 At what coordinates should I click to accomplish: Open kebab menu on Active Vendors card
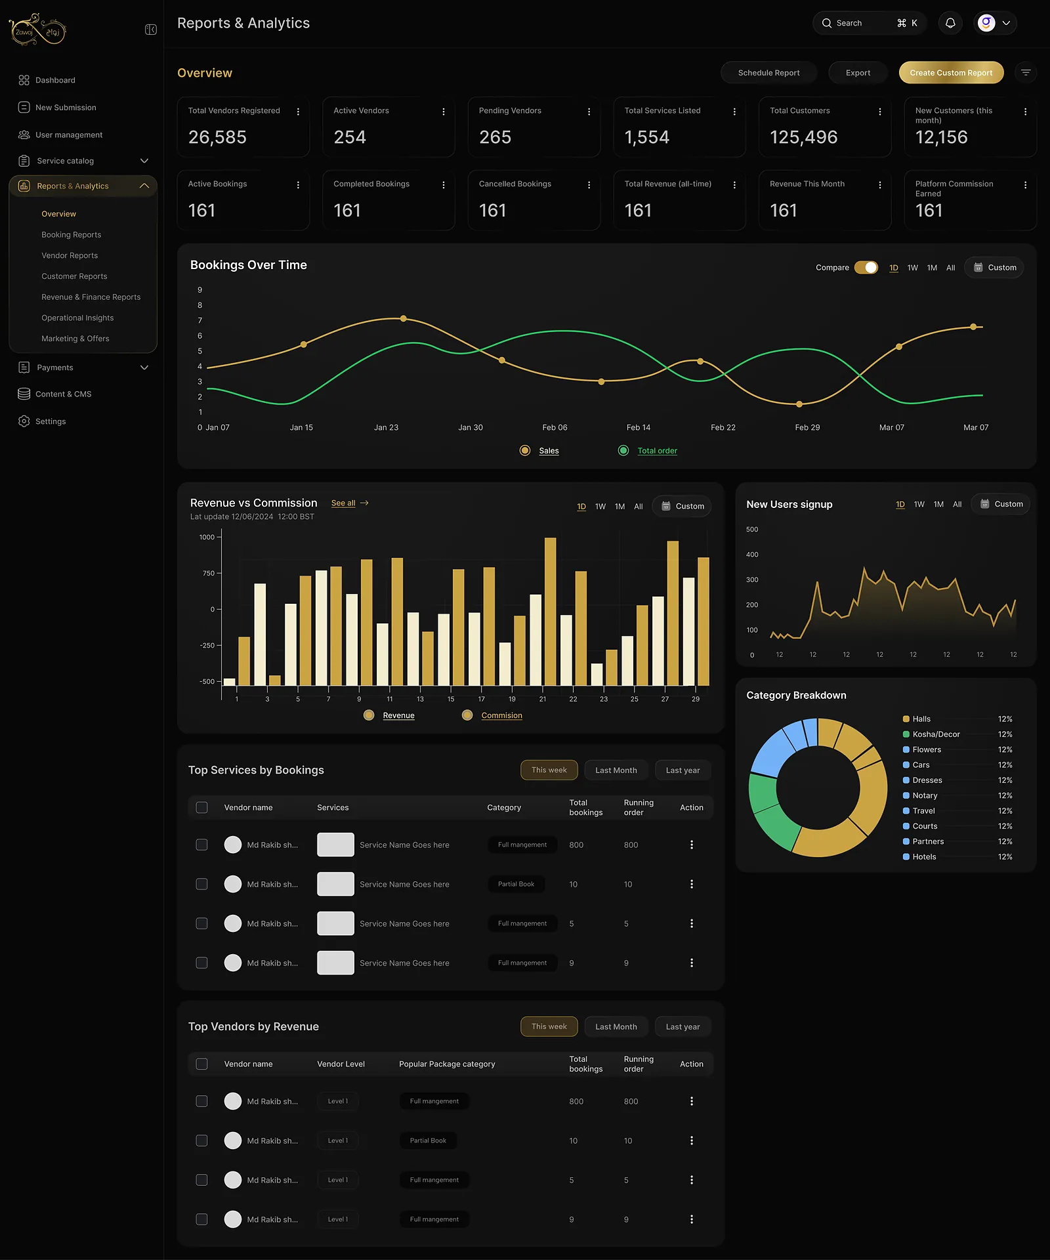tap(444, 112)
